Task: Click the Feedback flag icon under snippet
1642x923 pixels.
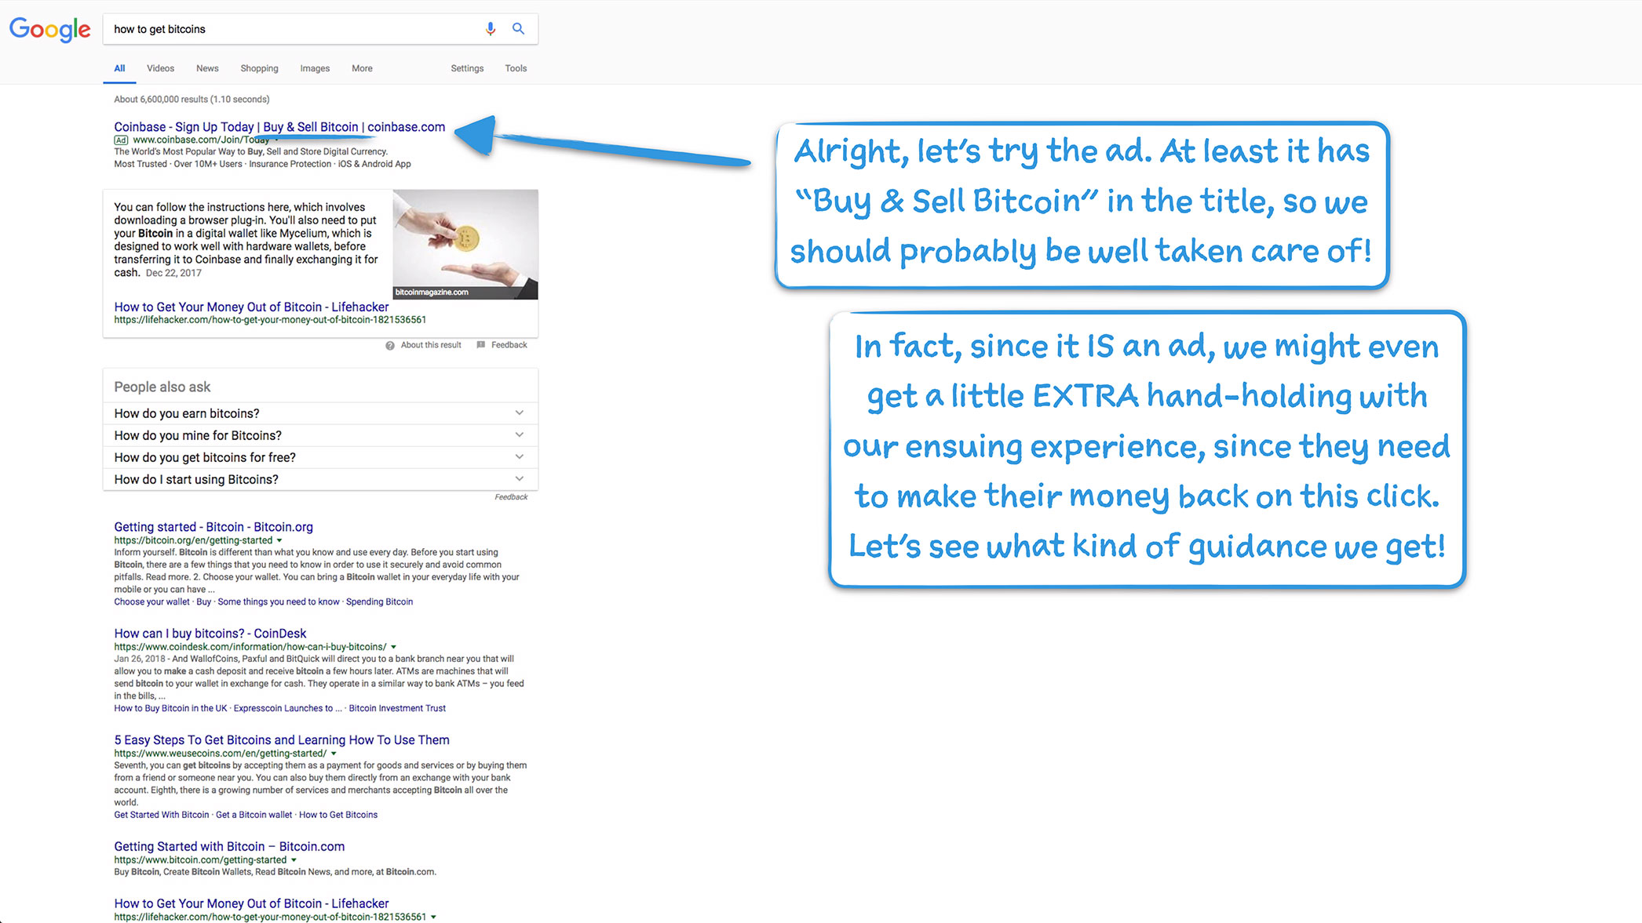Action: click(481, 345)
